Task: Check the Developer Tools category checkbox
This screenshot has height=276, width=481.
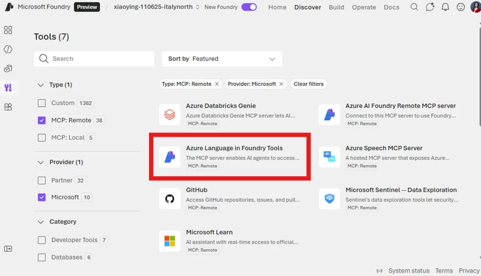Action: click(42, 240)
